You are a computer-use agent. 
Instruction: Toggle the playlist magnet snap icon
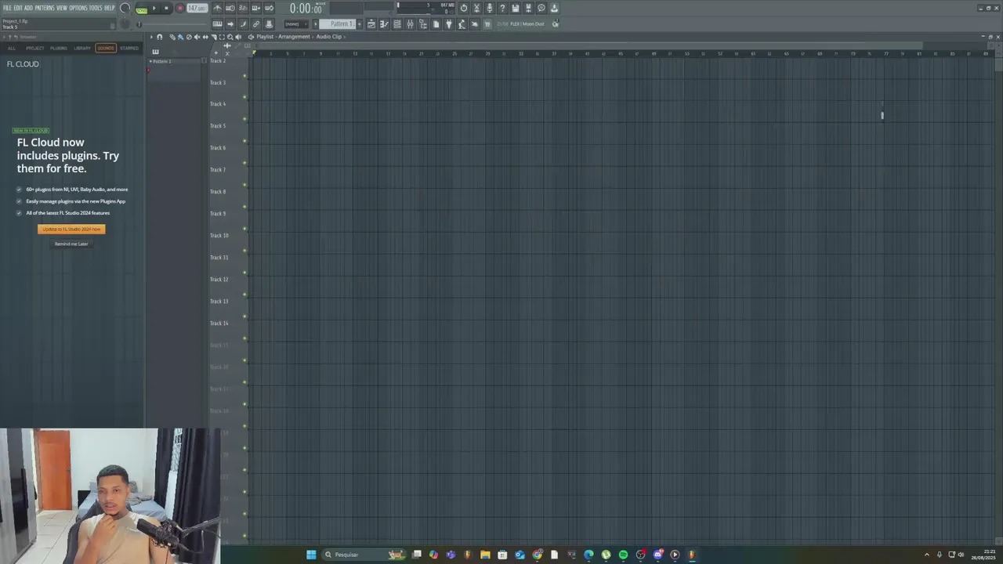tap(160, 37)
